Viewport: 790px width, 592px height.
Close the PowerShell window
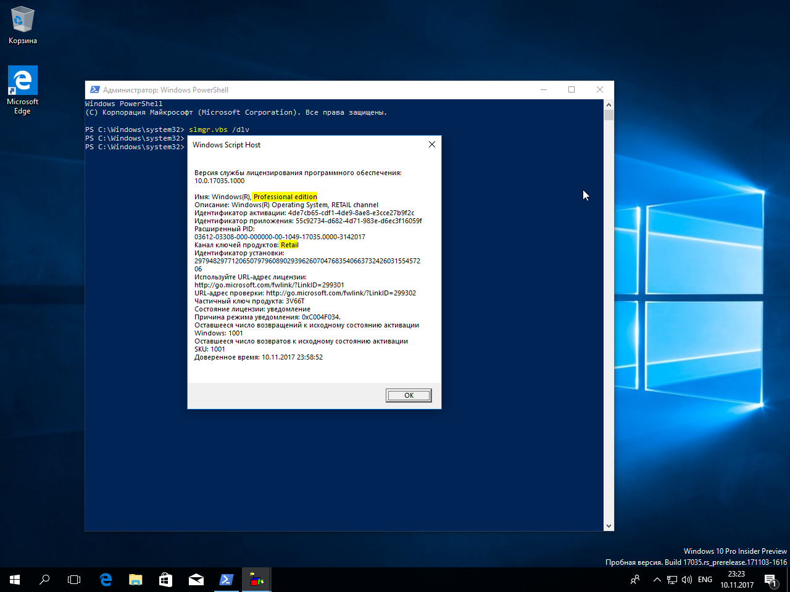(x=600, y=89)
